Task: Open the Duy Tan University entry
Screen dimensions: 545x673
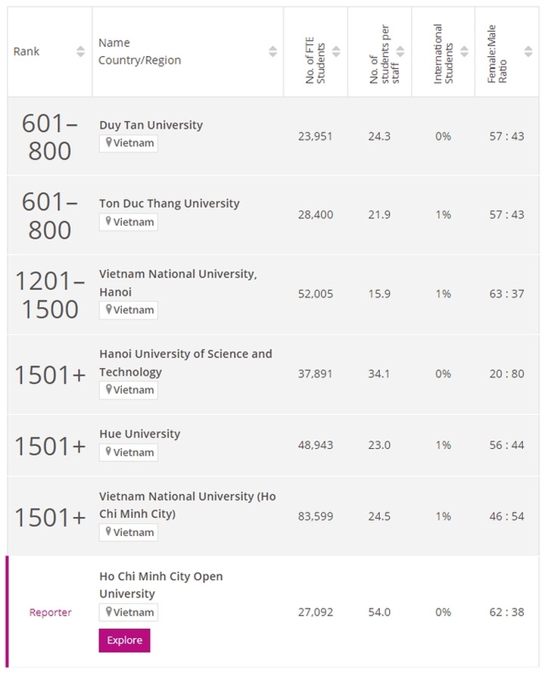Action: (x=151, y=124)
